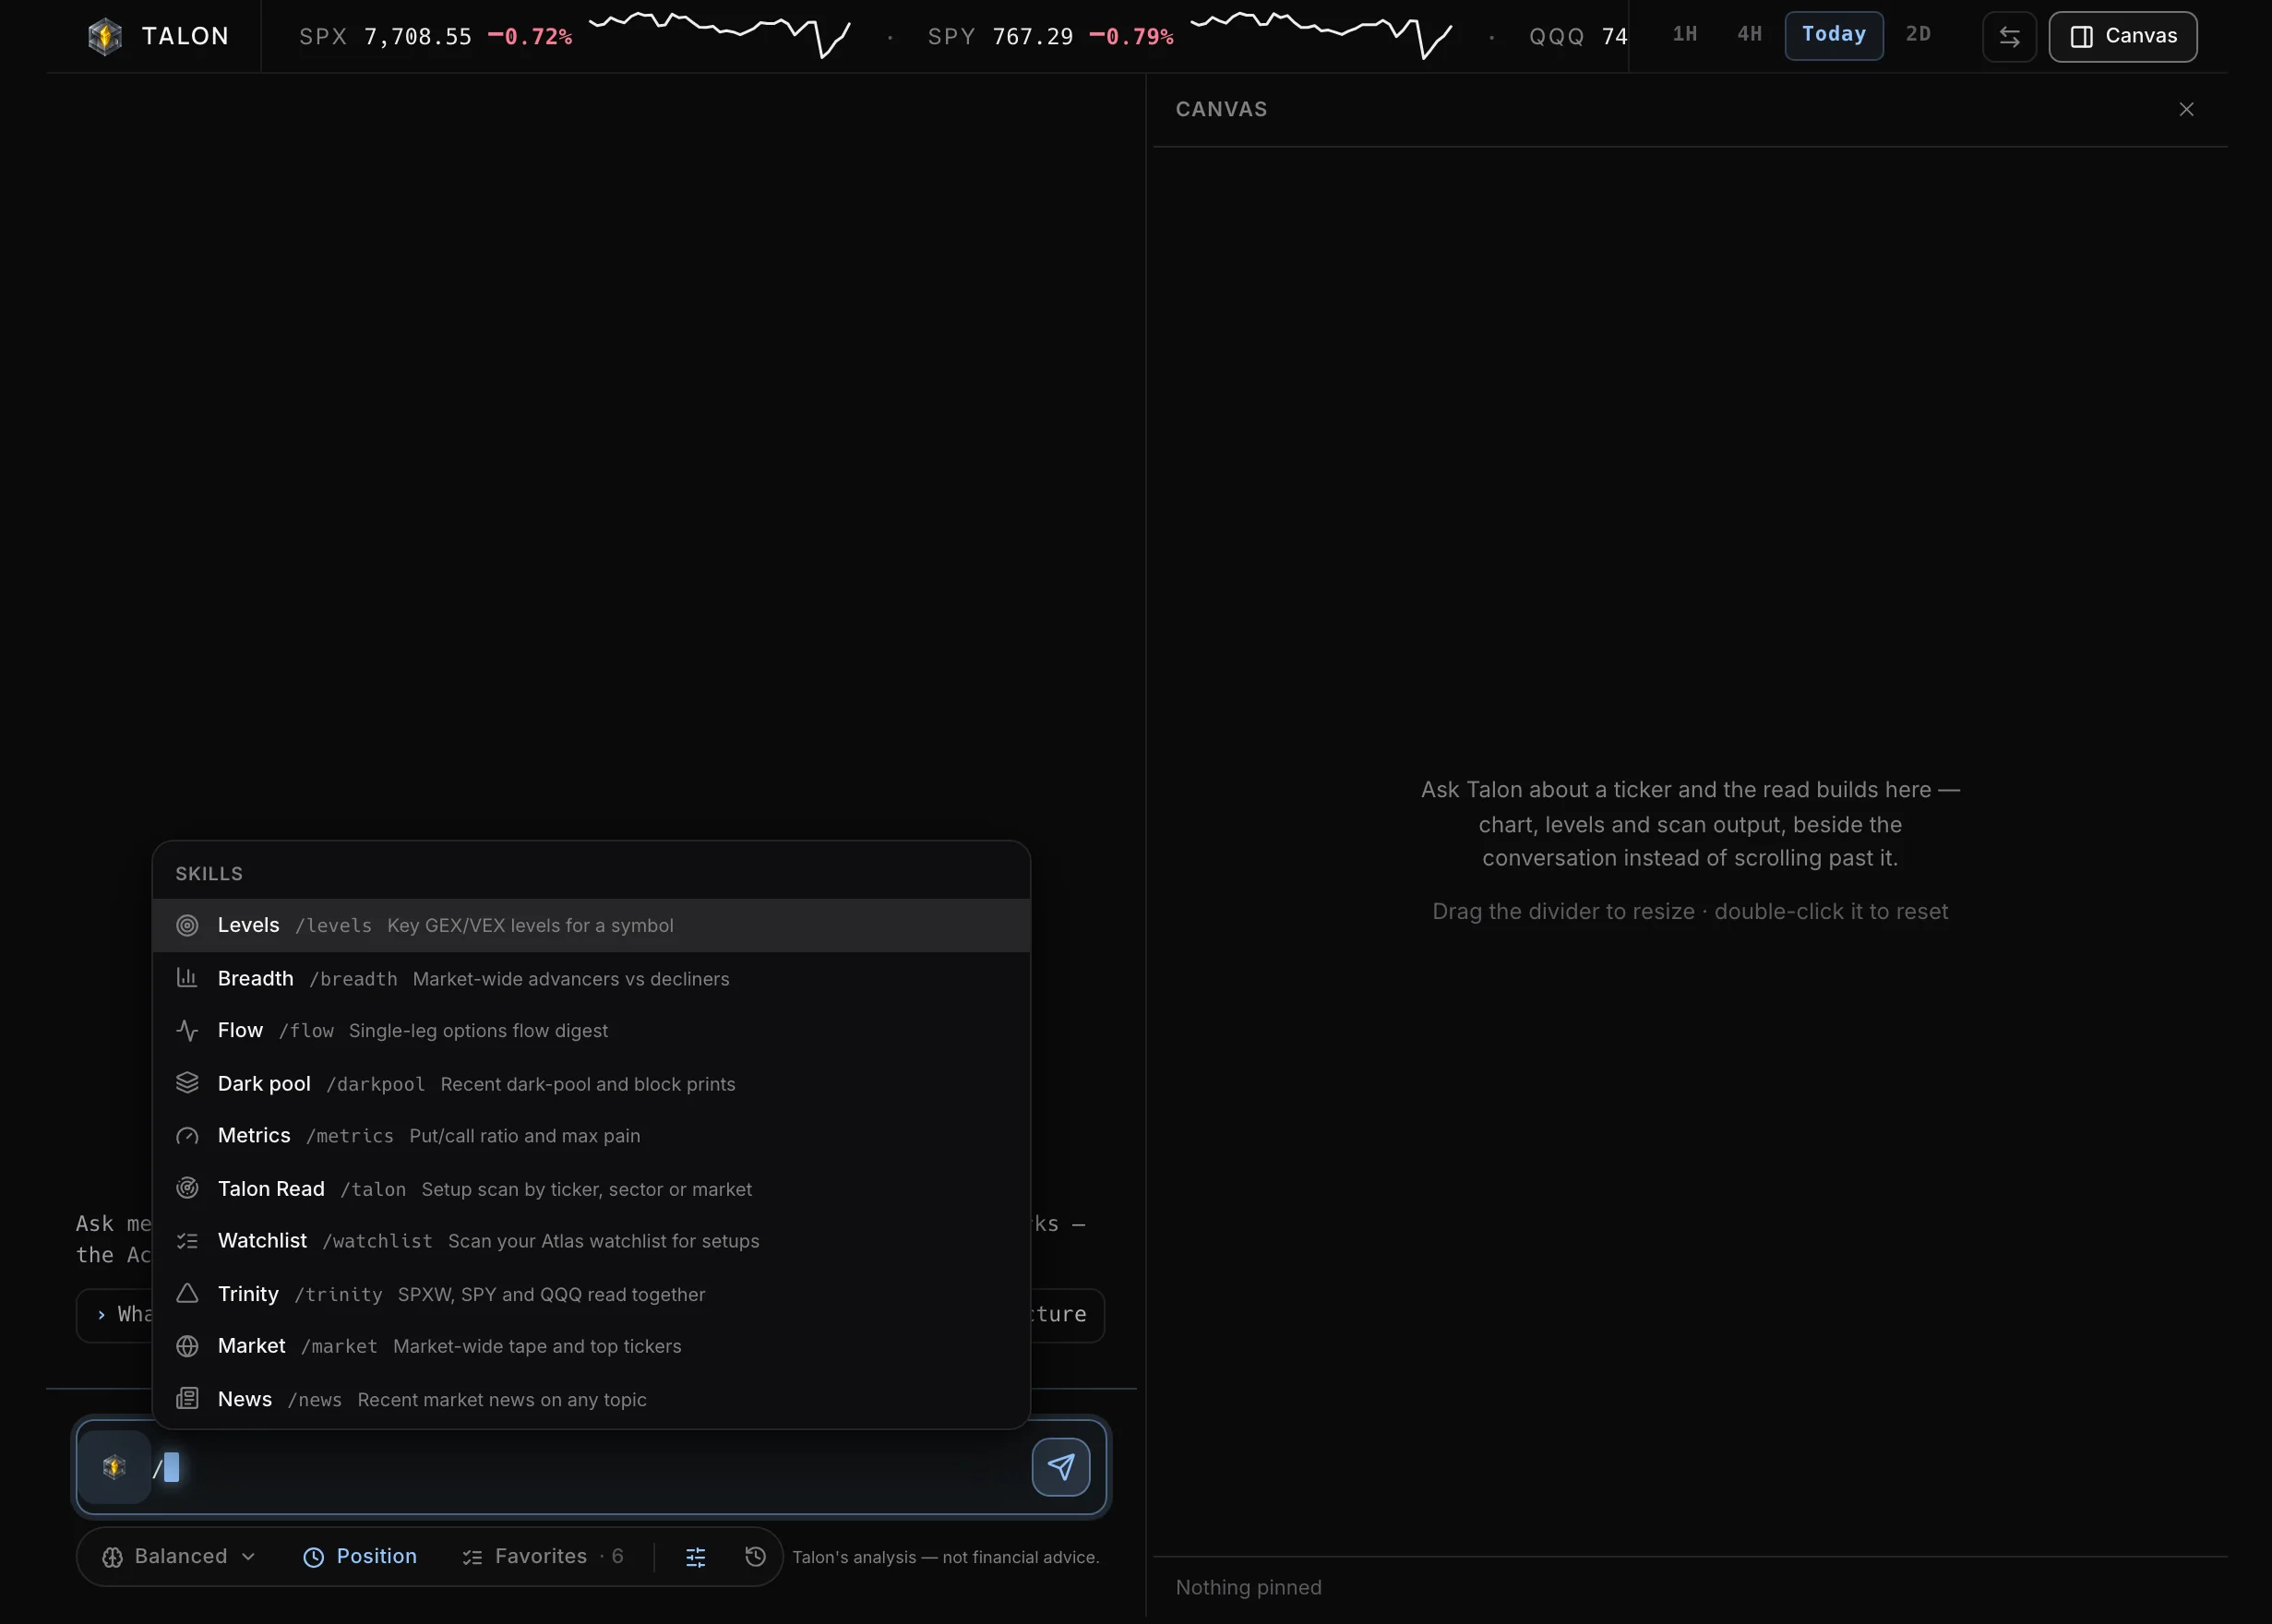Click 'Key GEX/VEX levels for a symbol' description

pyautogui.click(x=530, y=926)
